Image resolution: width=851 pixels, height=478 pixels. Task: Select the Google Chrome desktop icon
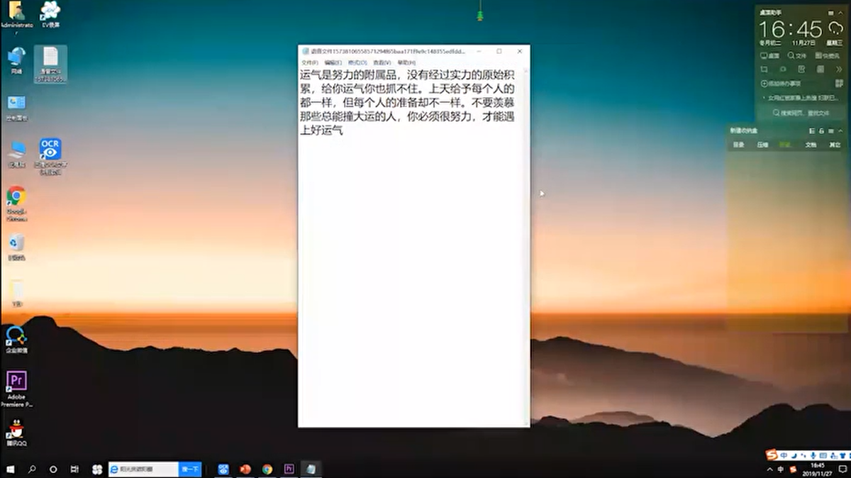(16, 204)
